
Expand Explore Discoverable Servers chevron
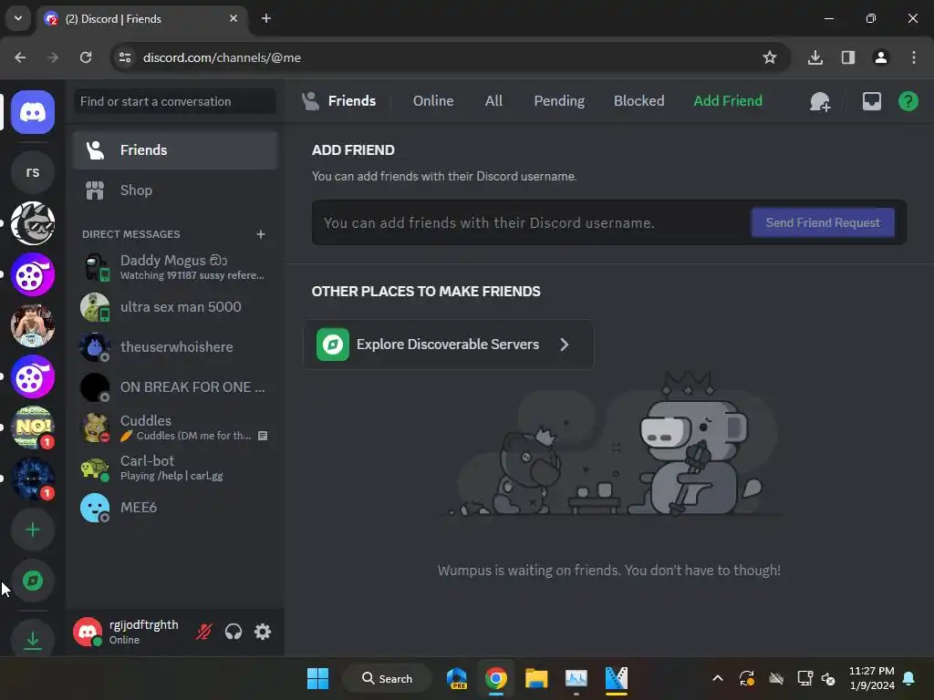[x=564, y=345]
